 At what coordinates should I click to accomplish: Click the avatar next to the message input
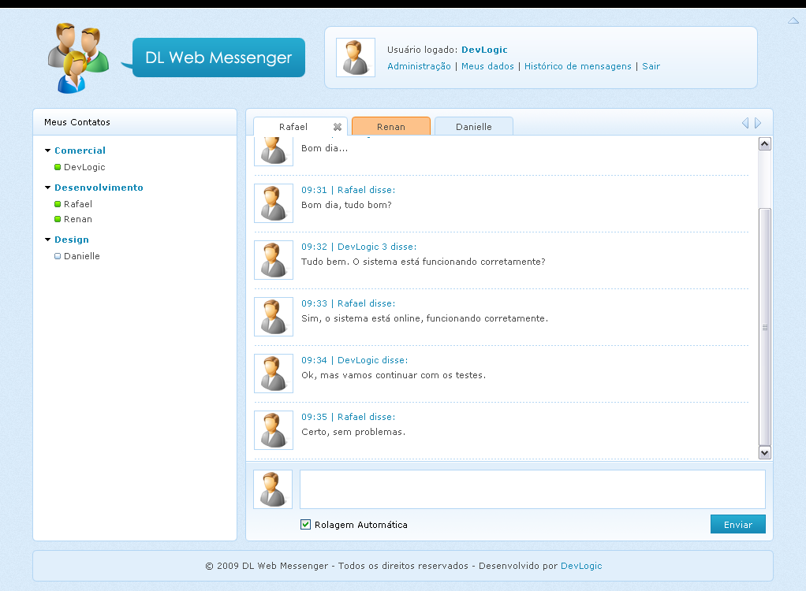coord(273,489)
